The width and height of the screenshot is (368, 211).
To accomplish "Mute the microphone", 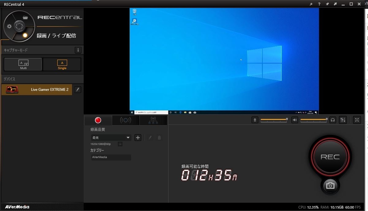I will coord(255,120).
